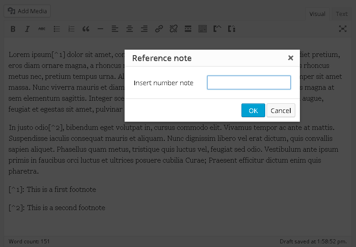356x247 pixels.
Task: Center align the text
Action: coord(130,29)
